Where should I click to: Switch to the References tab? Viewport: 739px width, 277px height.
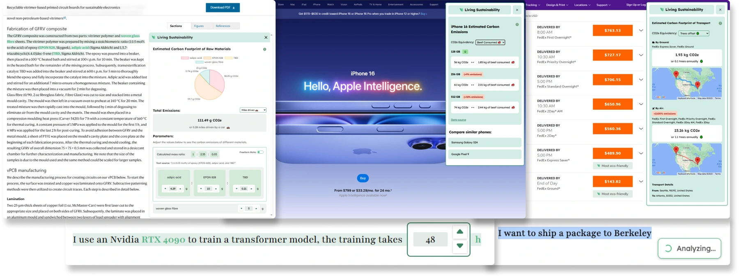coord(223,26)
